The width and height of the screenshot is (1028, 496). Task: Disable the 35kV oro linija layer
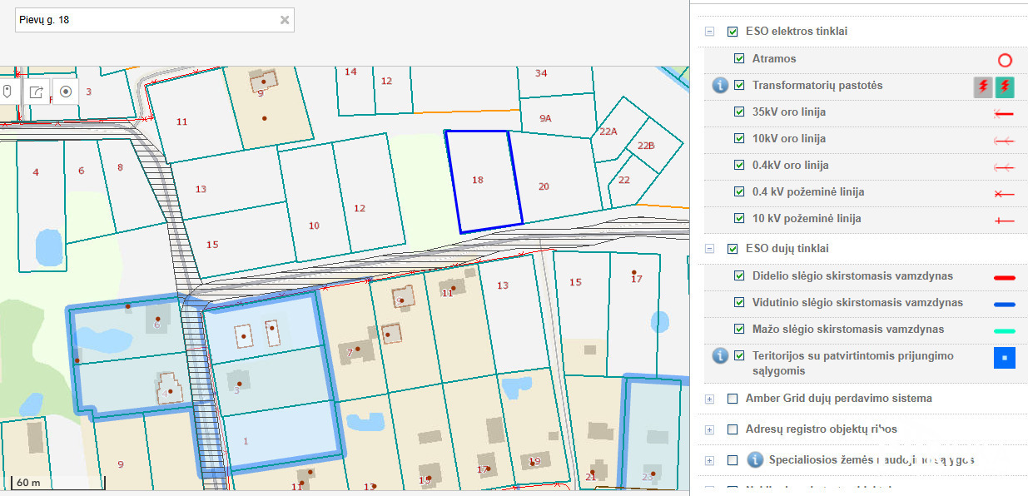[x=739, y=112]
